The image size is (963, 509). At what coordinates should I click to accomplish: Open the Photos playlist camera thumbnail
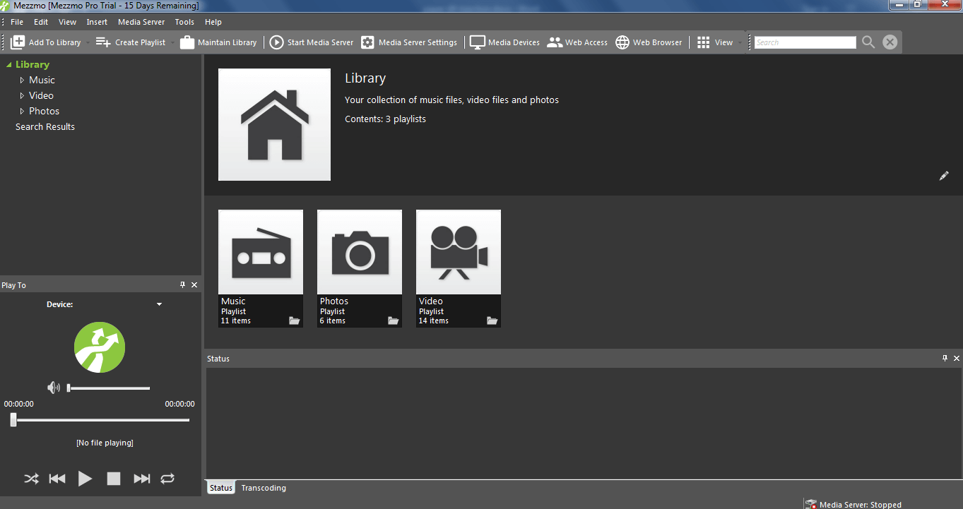tap(360, 252)
